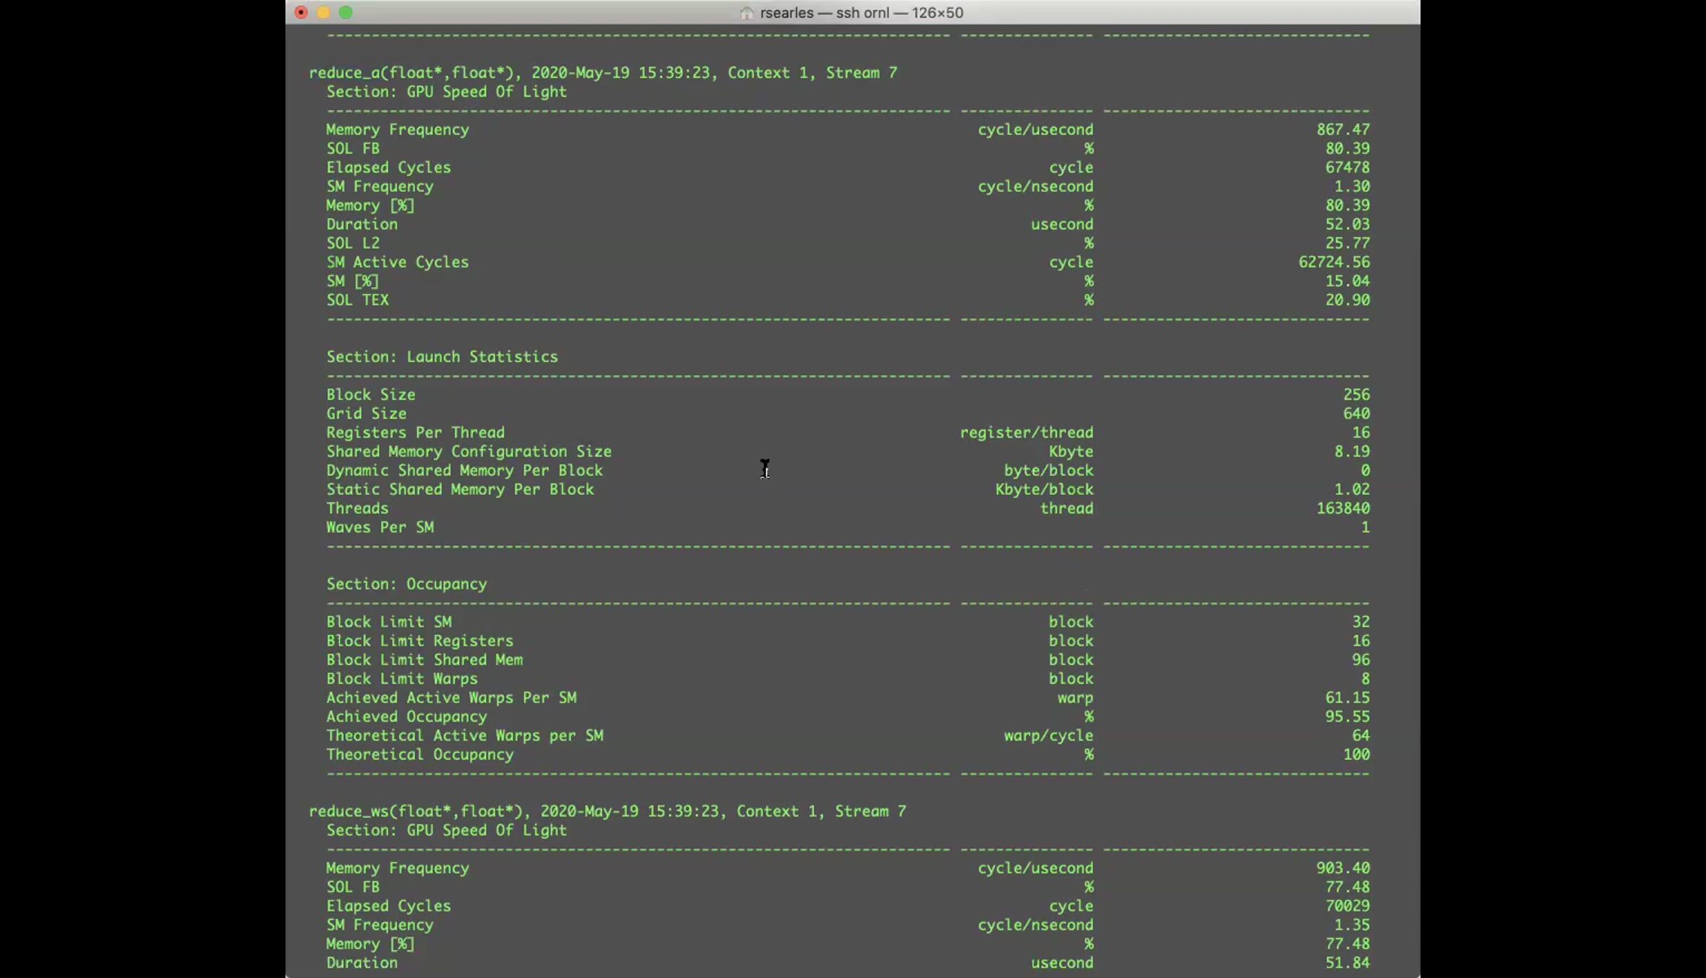Click the 'Grid Size' label
The height and width of the screenshot is (978, 1706).
366,414
